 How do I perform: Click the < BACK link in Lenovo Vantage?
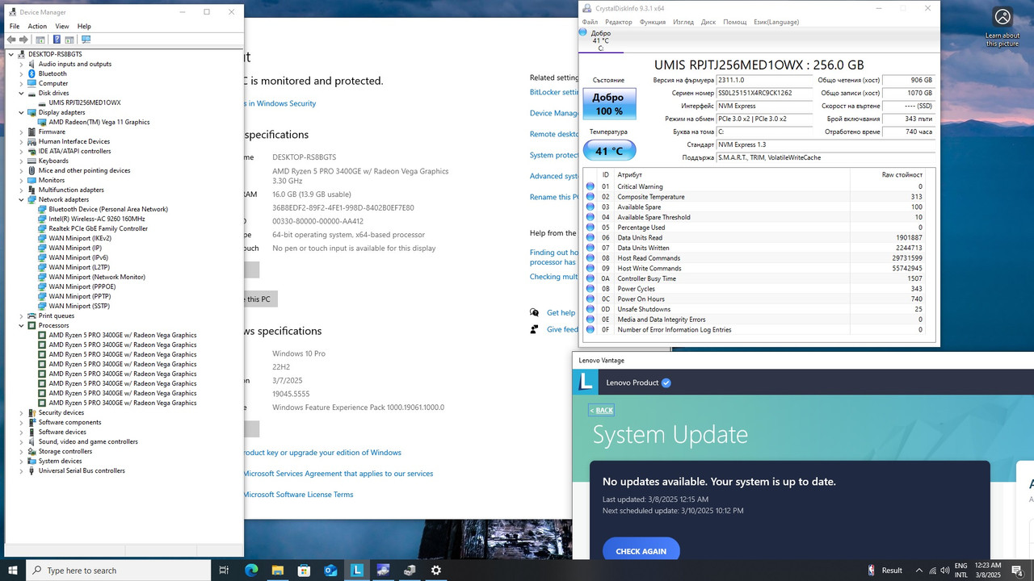601,410
